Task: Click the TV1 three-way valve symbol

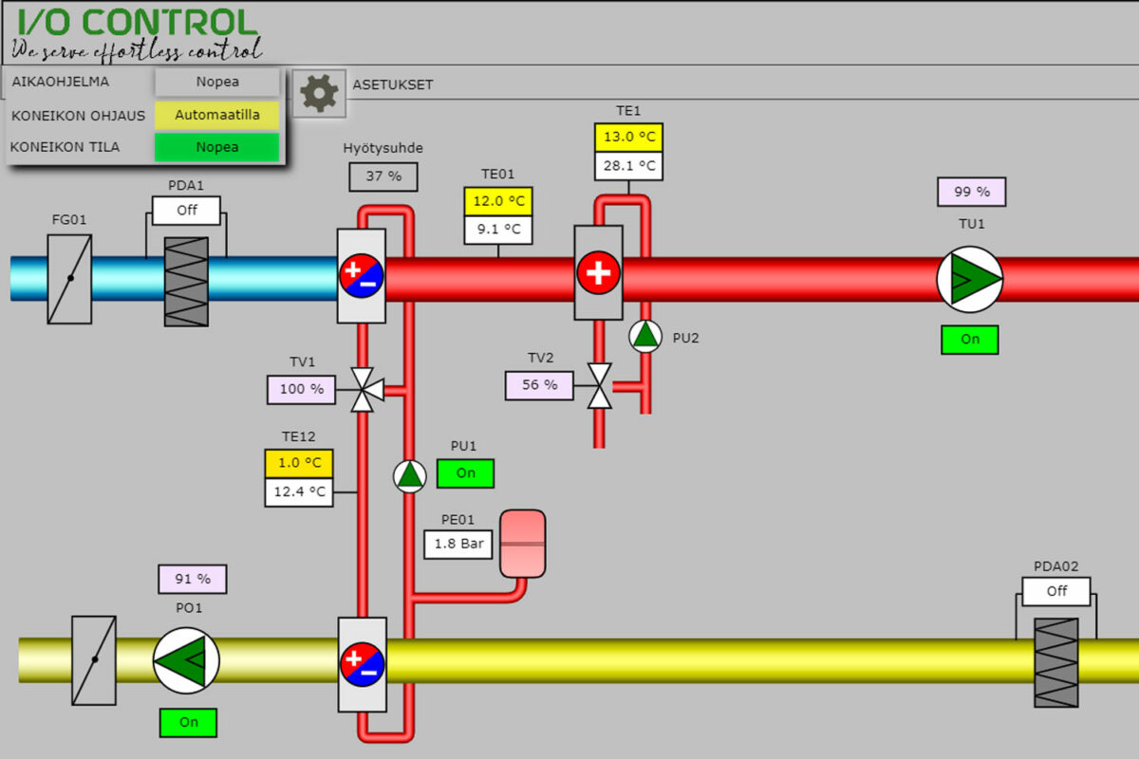Action: 362,388
